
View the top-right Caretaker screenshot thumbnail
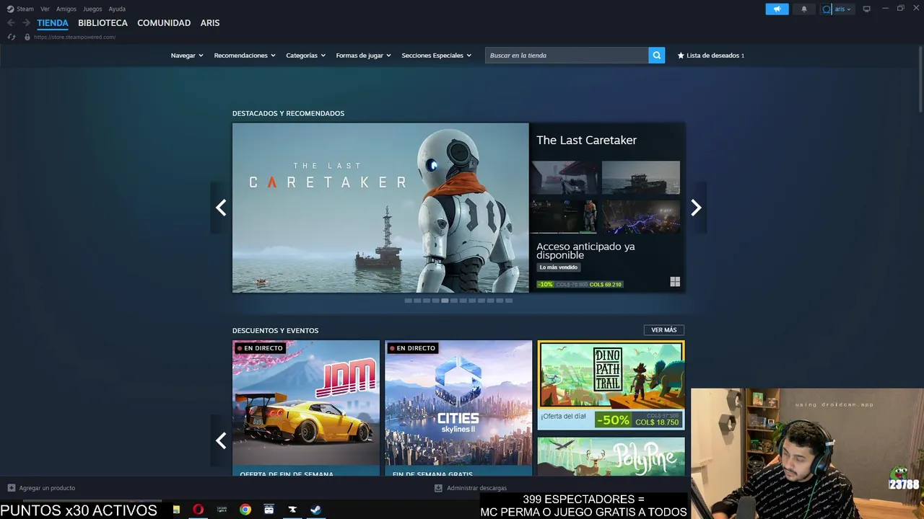[x=641, y=177]
